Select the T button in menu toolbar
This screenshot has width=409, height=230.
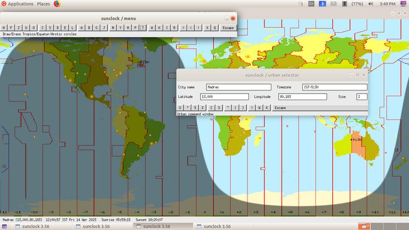pyautogui.click(x=143, y=28)
